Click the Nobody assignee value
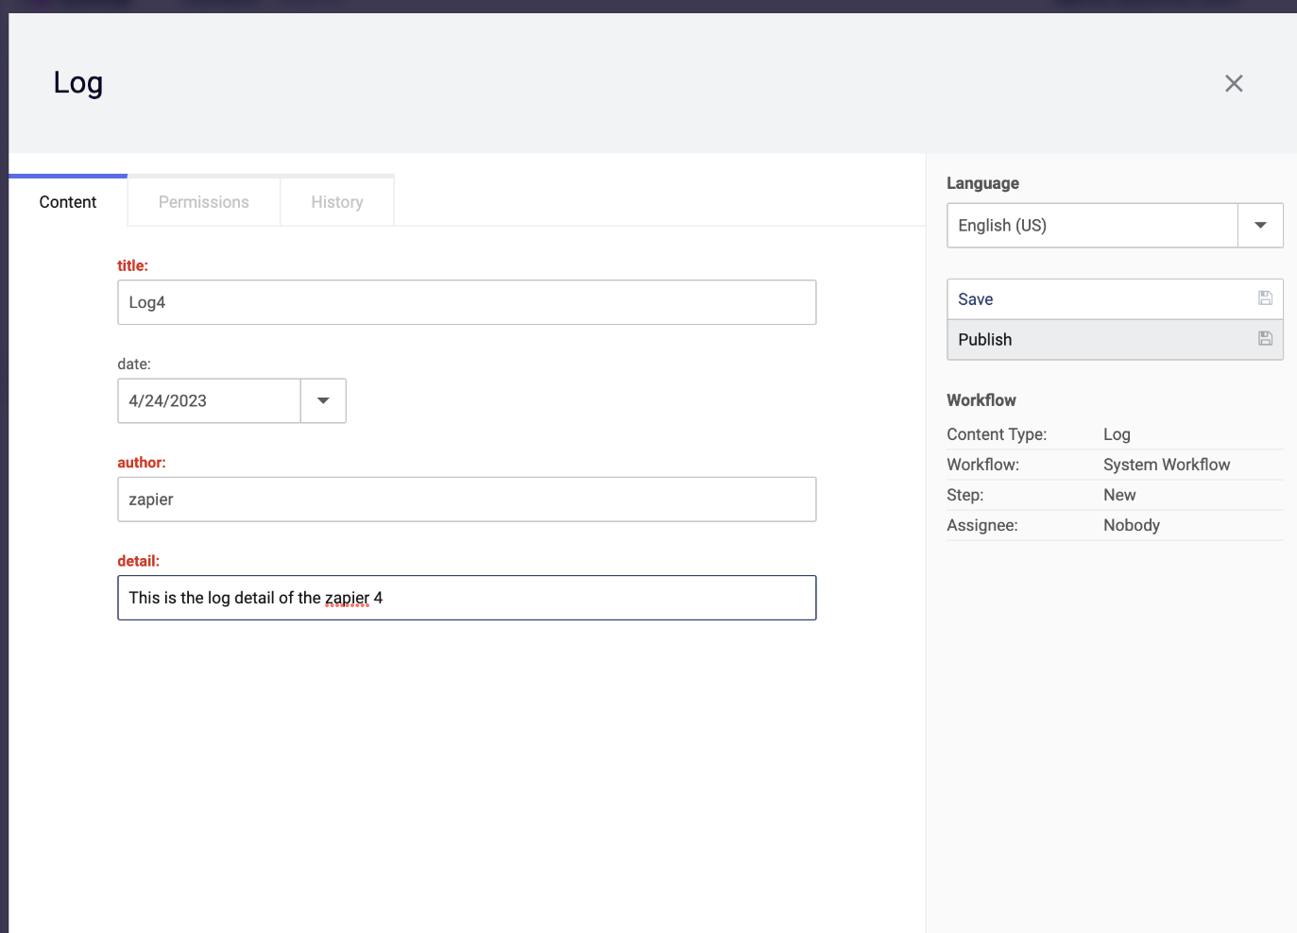 click(x=1131, y=525)
